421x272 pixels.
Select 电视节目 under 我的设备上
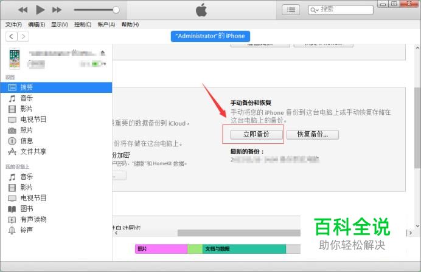coord(56,199)
